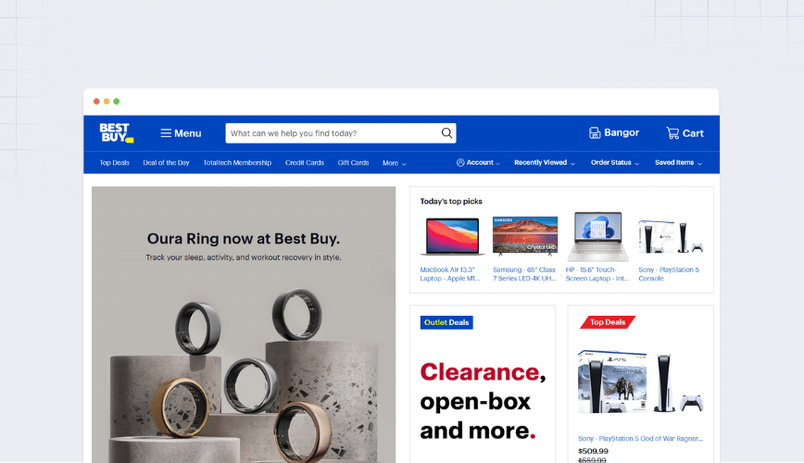Click the blue Outlet Deals badge
The height and width of the screenshot is (463, 804).
pos(446,322)
